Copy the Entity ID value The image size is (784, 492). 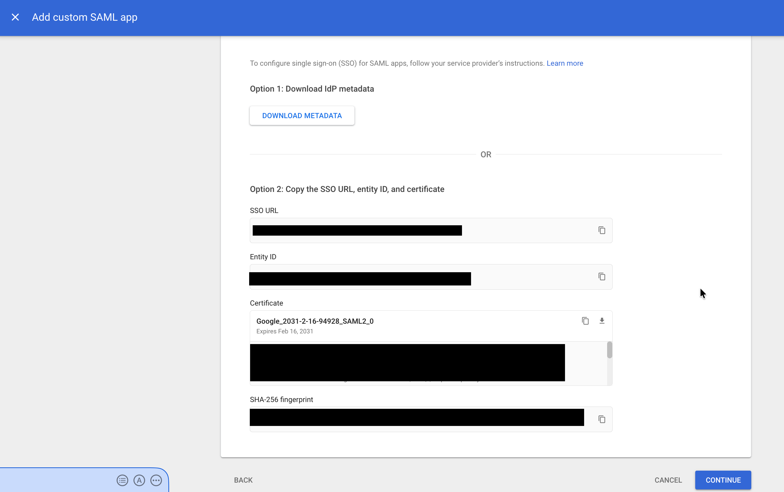601,276
